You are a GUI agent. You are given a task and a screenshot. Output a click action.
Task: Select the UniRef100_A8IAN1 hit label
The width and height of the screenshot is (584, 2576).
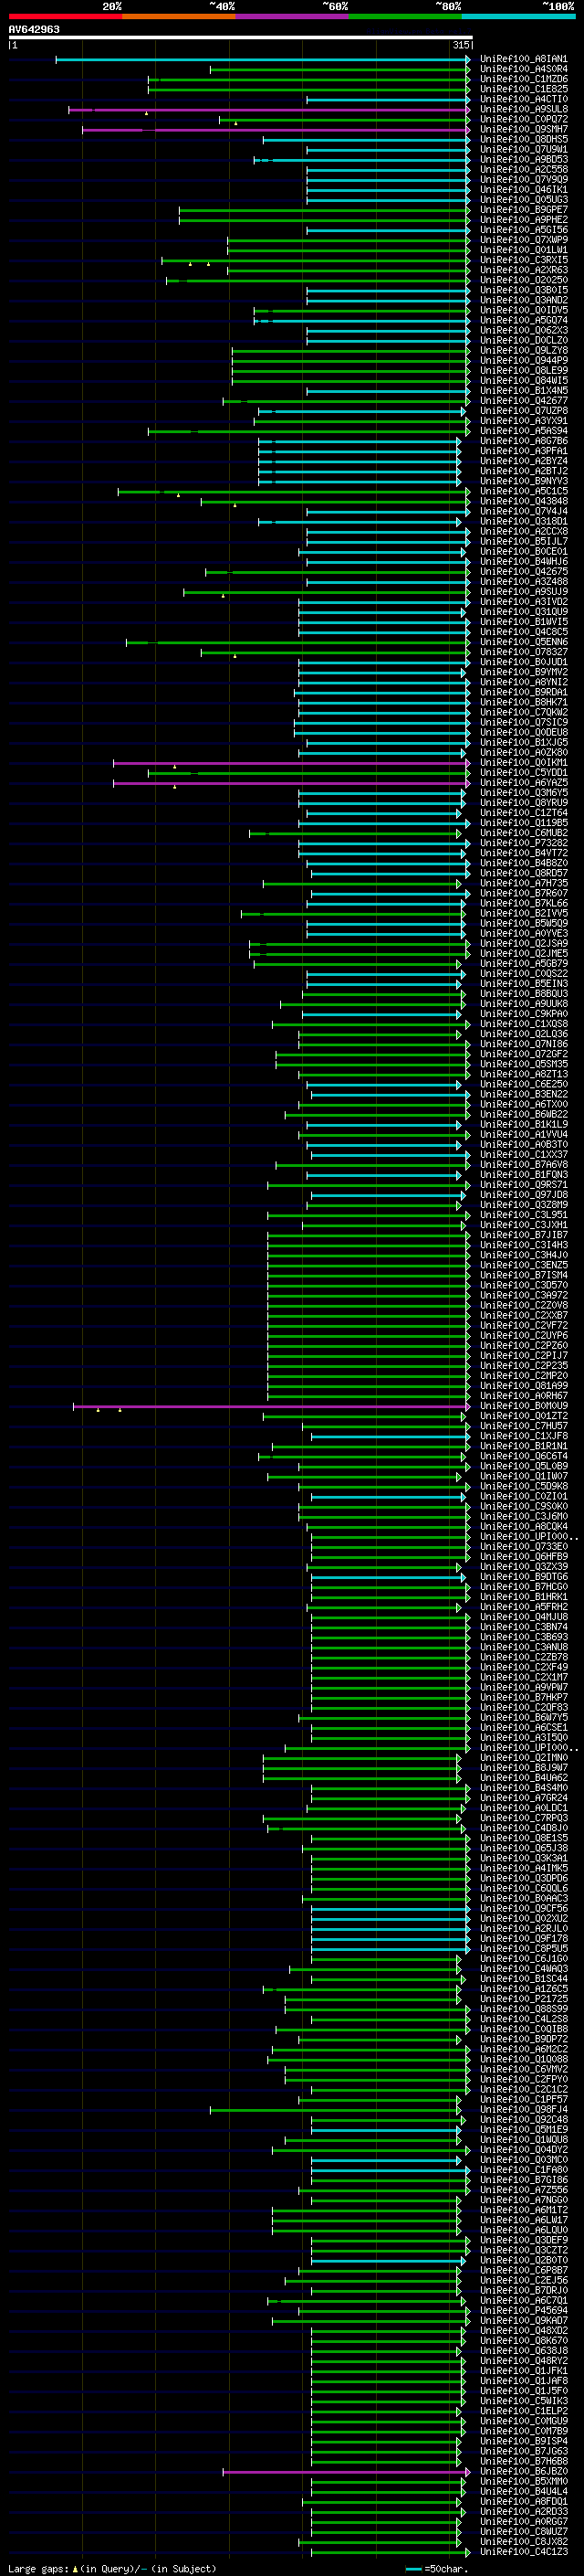pyautogui.click(x=524, y=59)
